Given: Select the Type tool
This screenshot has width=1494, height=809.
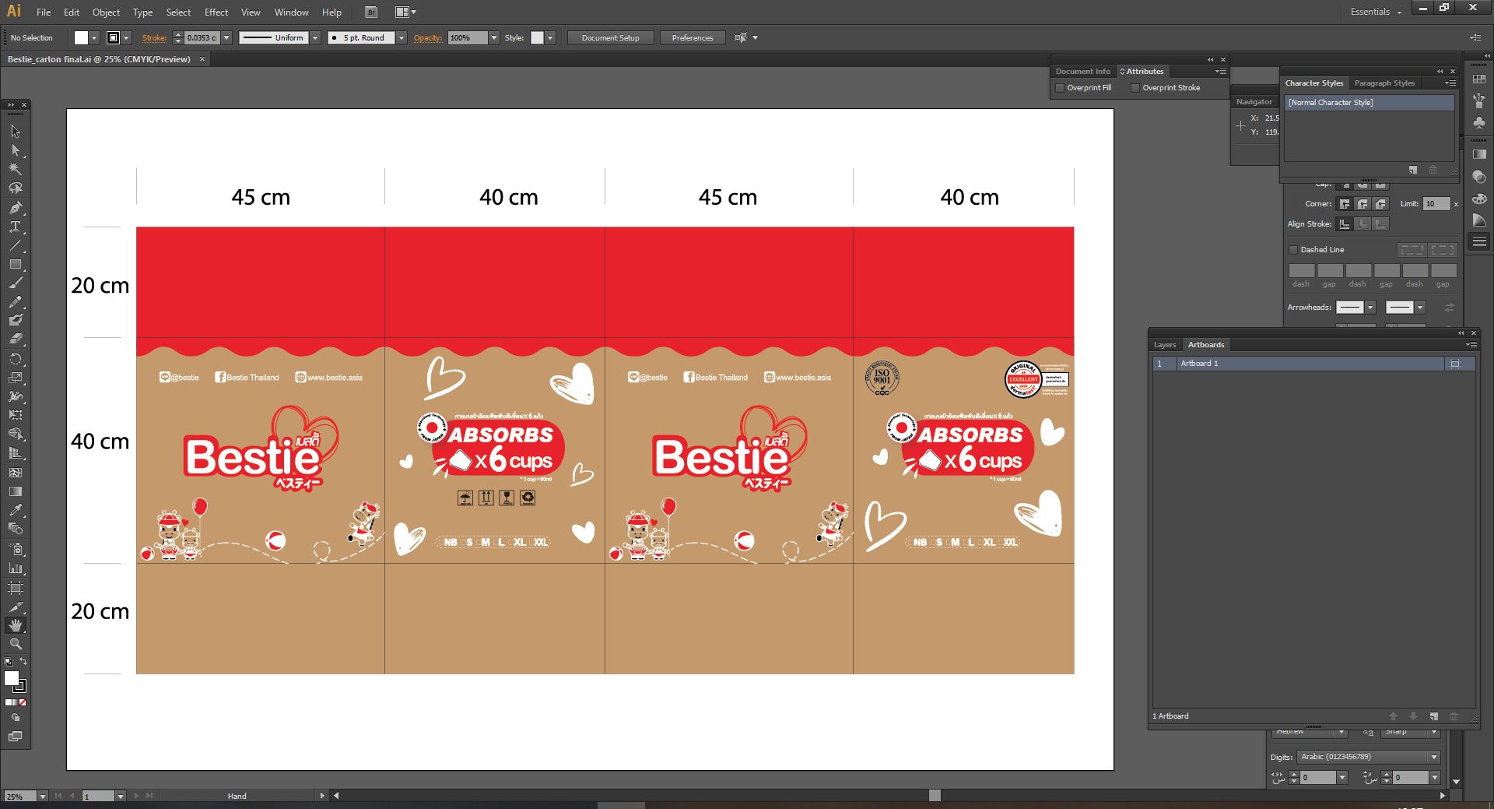Looking at the screenshot, I should [x=16, y=227].
